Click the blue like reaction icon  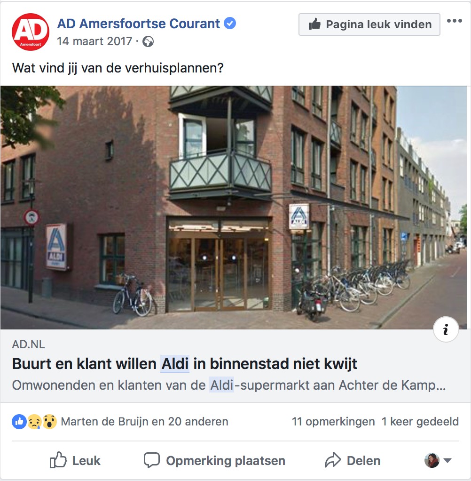pyautogui.click(x=19, y=422)
